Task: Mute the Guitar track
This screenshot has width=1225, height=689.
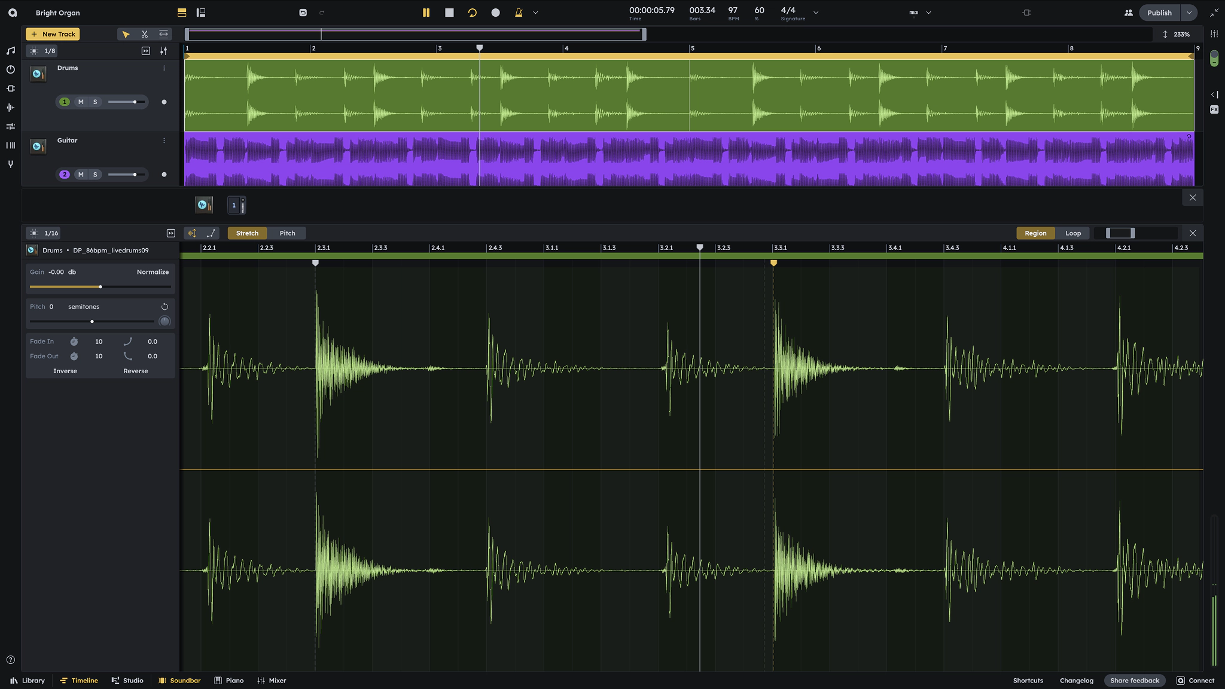Action: pyautogui.click(x=81, y=175)
